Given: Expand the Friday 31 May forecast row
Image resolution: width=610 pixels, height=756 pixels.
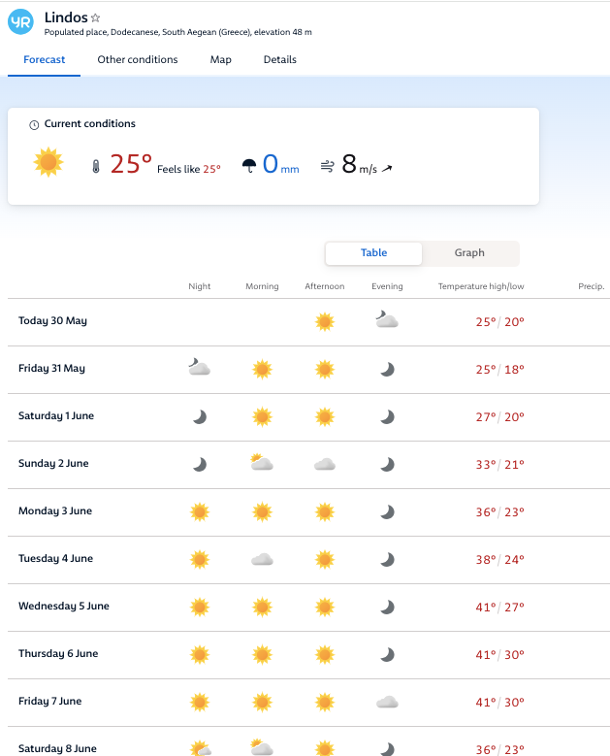Looking at the screenshot, I should (x=52, y=369).
